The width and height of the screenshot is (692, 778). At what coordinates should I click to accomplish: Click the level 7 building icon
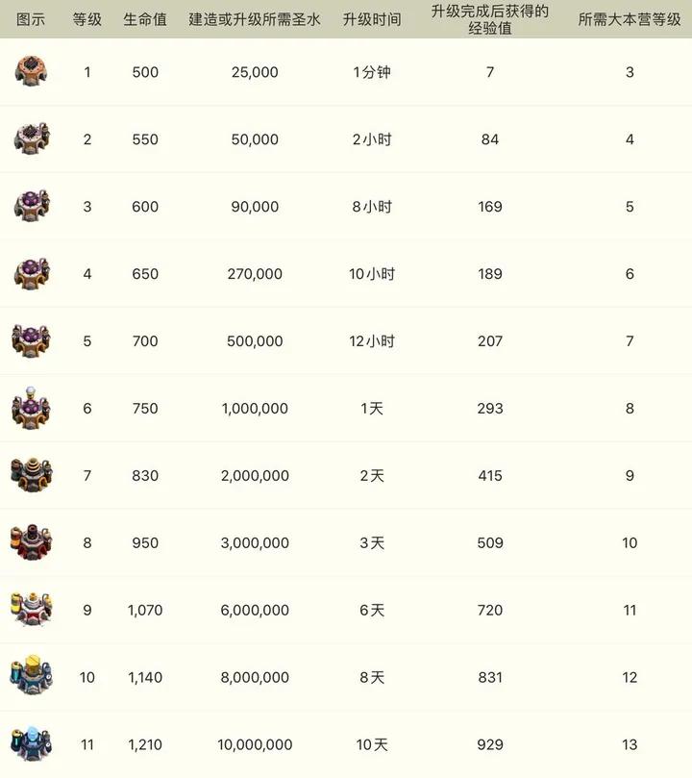tap(32, 475)
